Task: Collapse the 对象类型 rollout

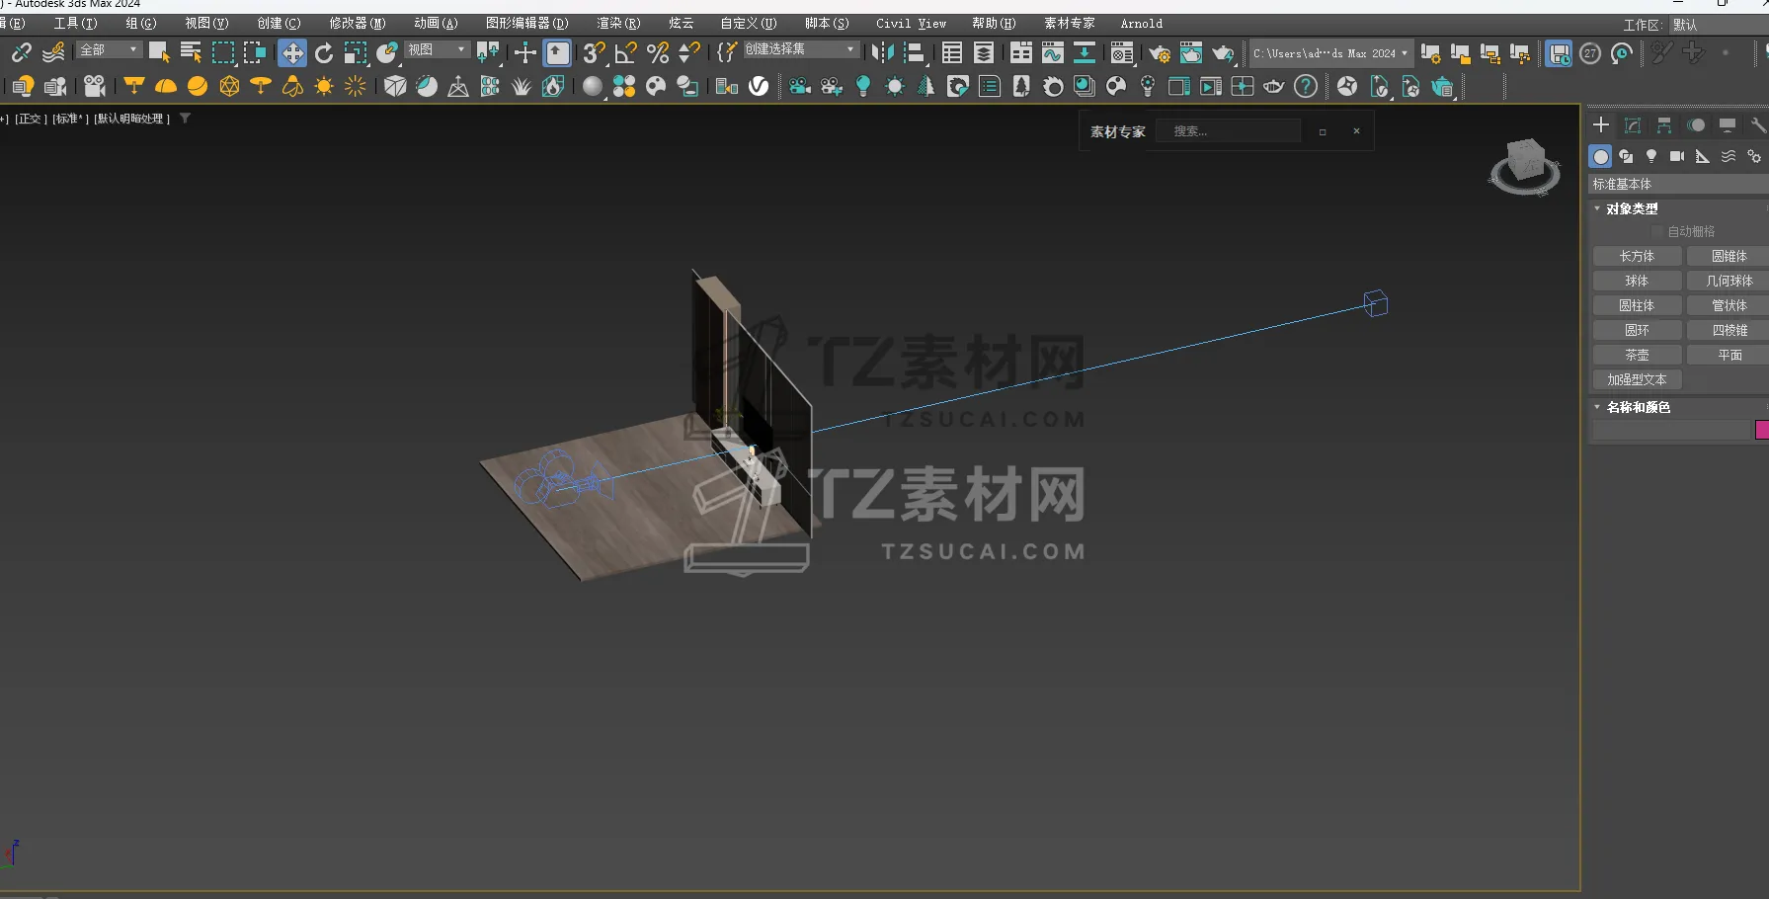Action: point(1632,208)
